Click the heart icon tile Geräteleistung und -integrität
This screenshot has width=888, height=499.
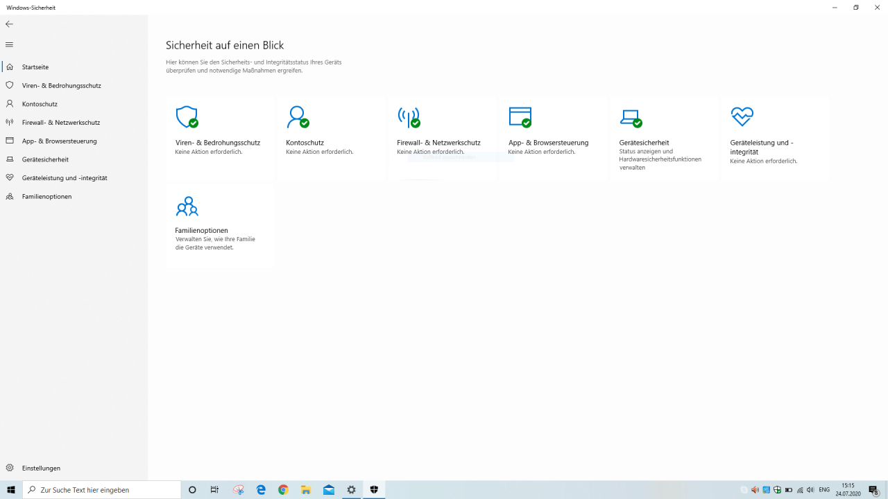(x=775, y=139)
